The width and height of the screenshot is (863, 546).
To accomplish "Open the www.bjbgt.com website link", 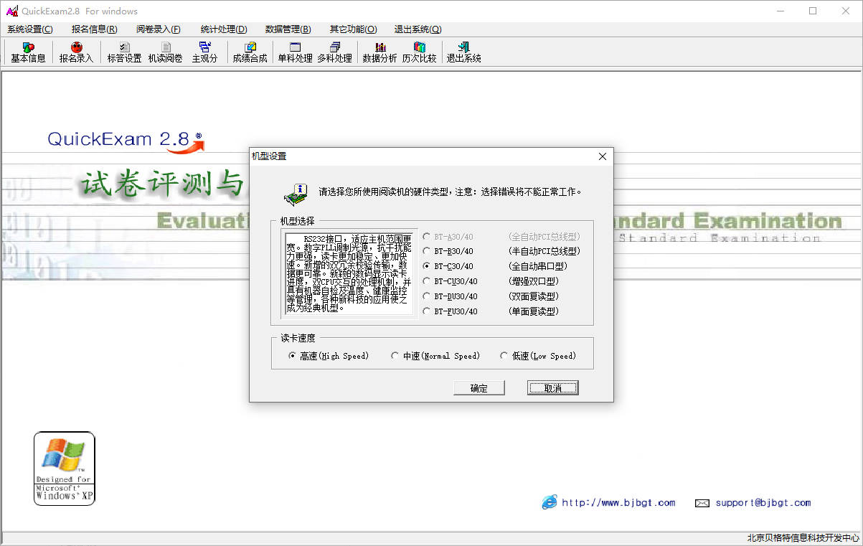I will pos(618,503).
